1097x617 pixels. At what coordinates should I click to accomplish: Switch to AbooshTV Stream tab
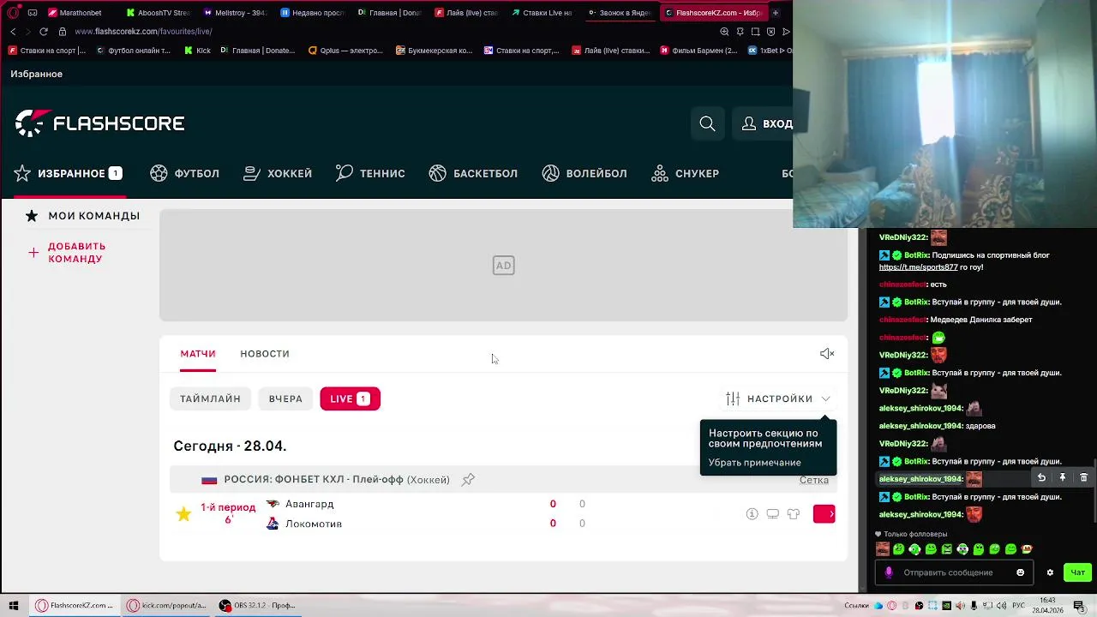158,13
